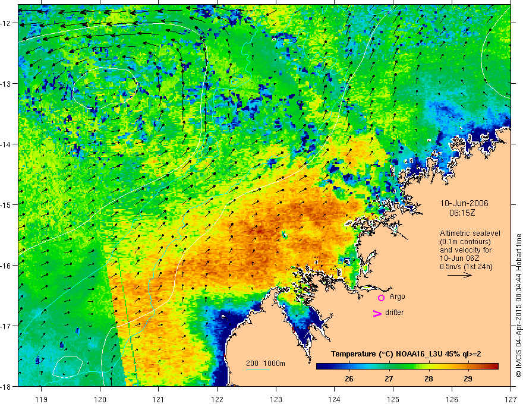Click the color bar value 27
The height and width of the screenshot is (404, 523).
click(389, 379)
